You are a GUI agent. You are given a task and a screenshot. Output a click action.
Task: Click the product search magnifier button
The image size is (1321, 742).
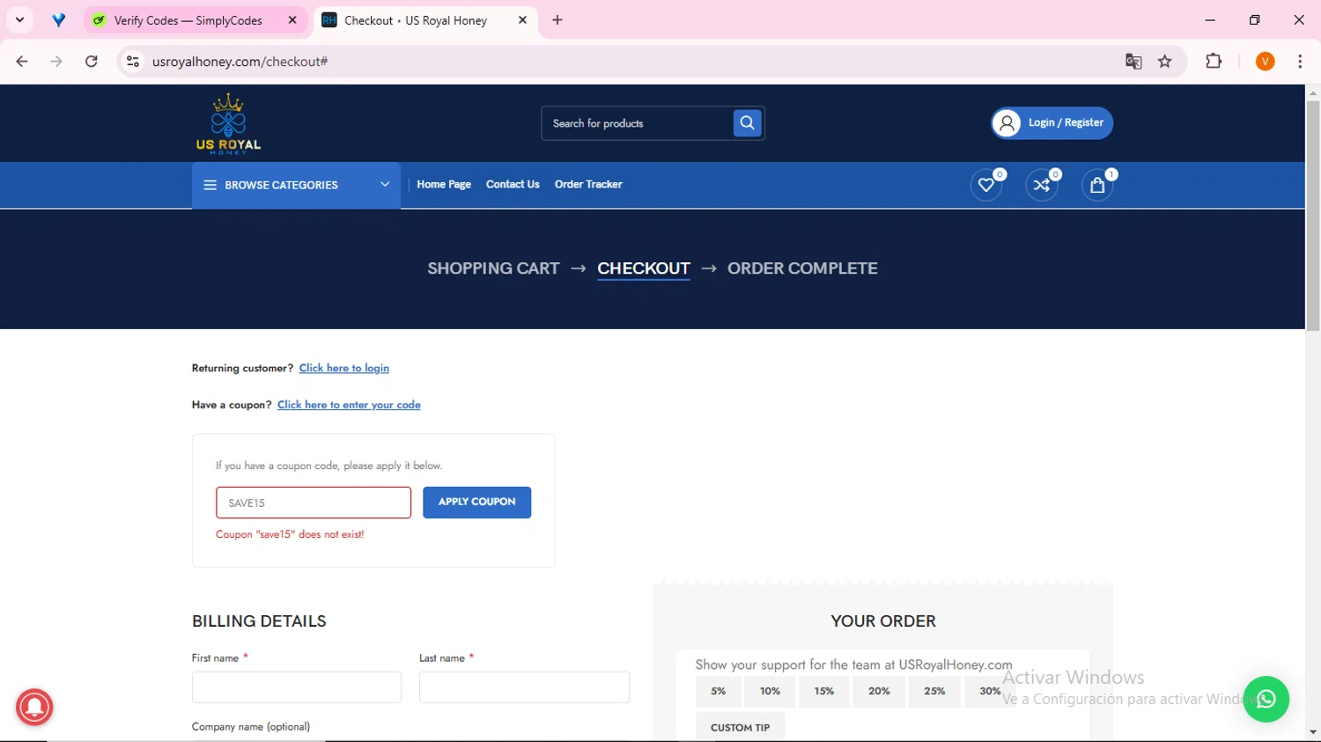coord(747,123)
